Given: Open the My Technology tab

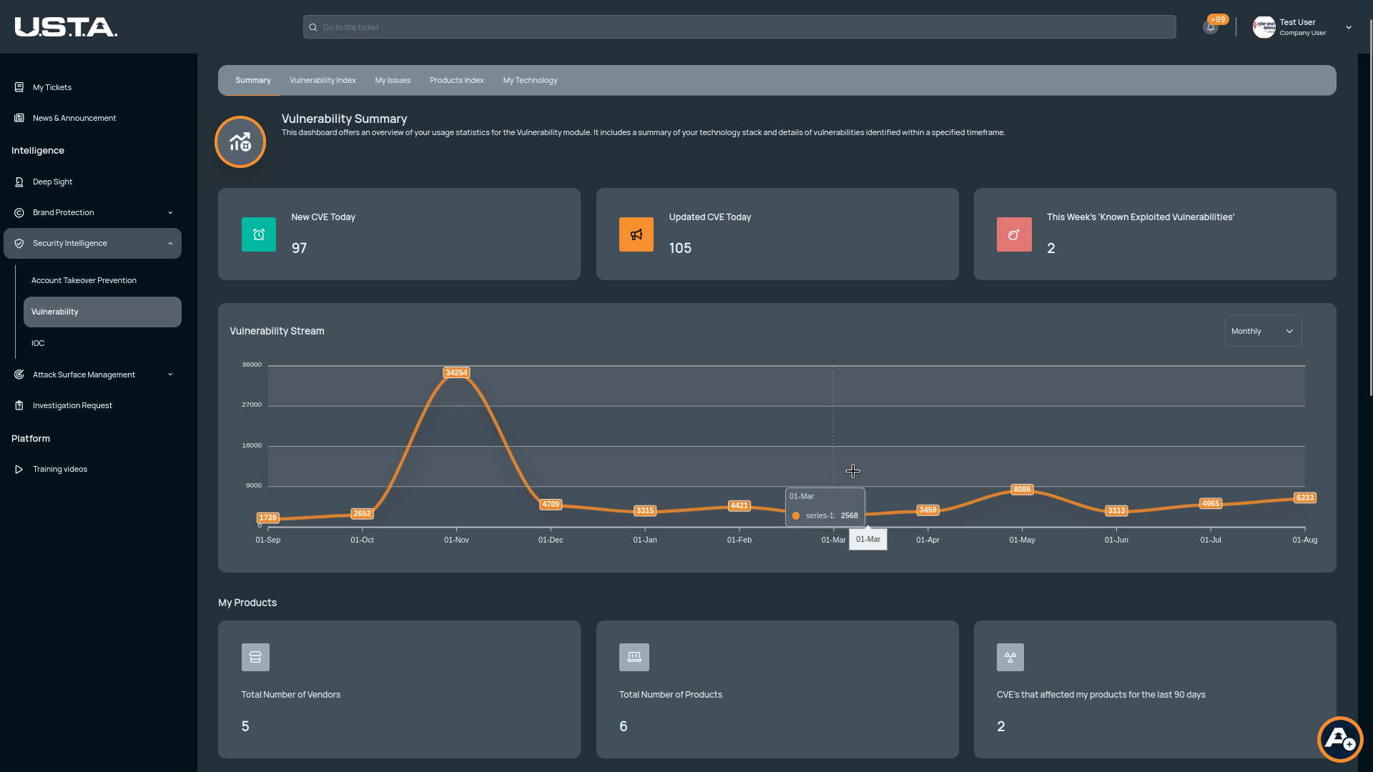Looking at the screenshot, I should [530, 80].
